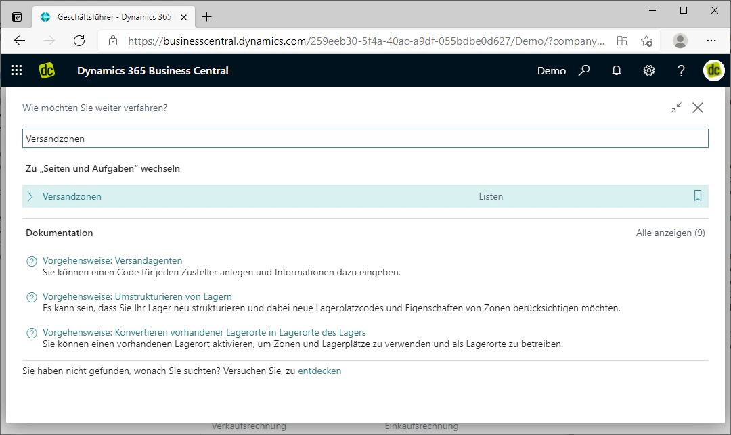Viewport: 731px width, 435px height.
Task: Open Konvertieren vorhandener Lagerorte article
Action: (204, 333)
